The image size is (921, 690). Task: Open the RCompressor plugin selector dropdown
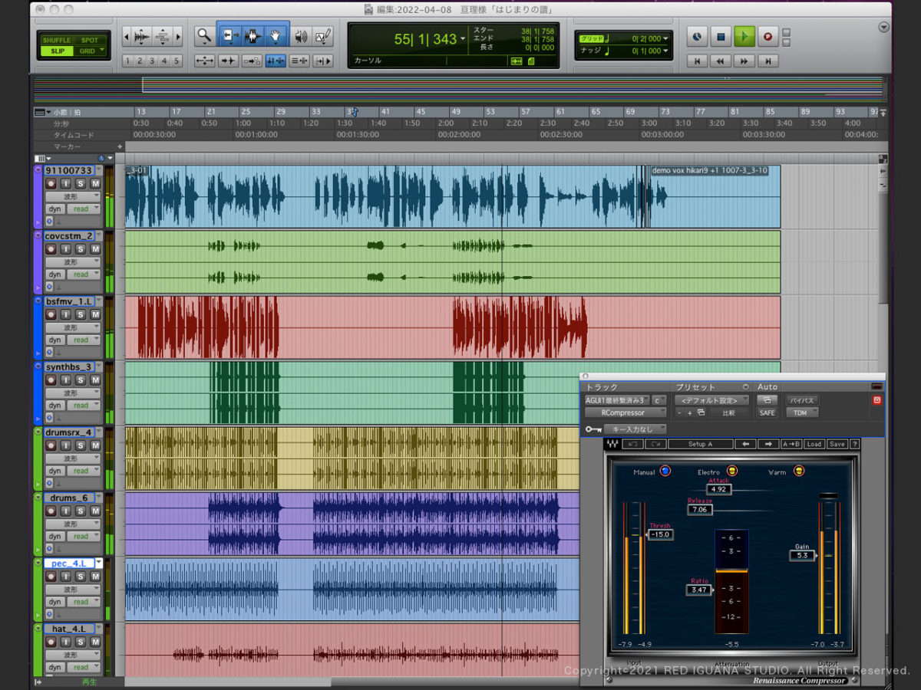pos(625,412)
